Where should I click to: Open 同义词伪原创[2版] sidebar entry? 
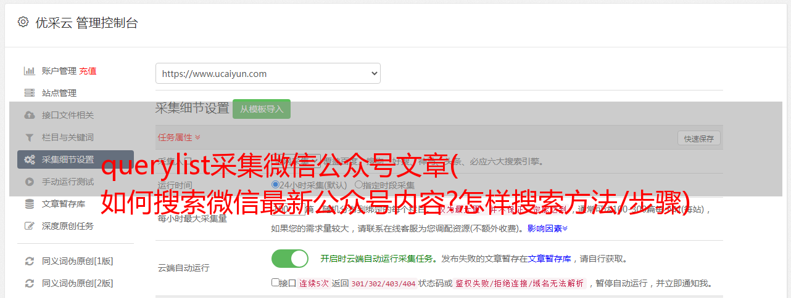point(77,283)
